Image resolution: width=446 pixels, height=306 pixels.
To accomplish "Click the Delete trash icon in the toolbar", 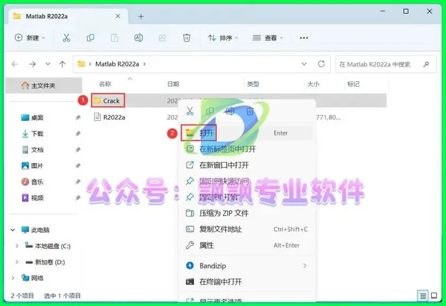I will pos(186,38).
